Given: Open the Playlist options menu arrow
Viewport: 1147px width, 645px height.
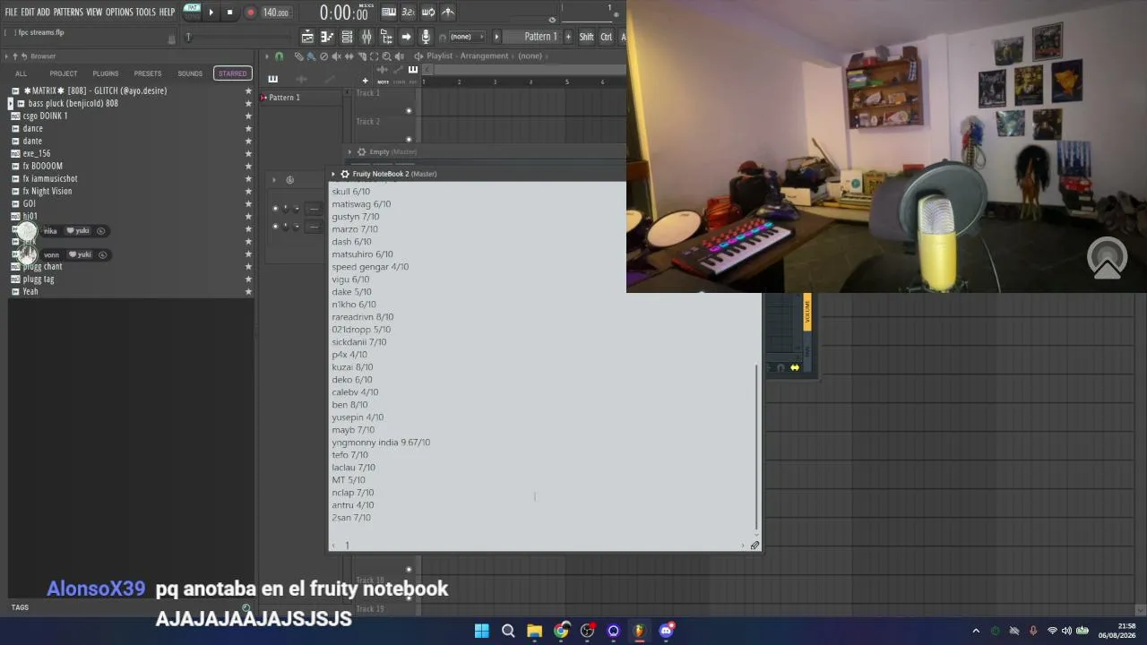Looking at the screenshot, I should click(266, 56).
